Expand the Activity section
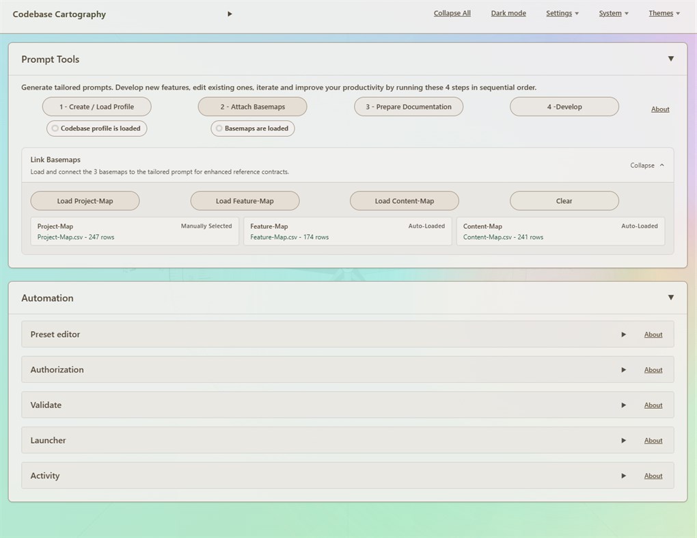 [624, 476]
